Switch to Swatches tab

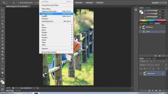click(x=148, y=8)
